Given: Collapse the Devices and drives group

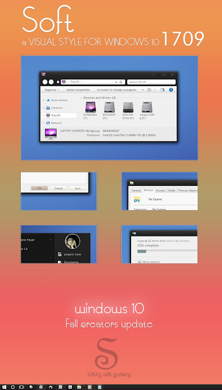Looking at the screenshot, I should point(81,97).
